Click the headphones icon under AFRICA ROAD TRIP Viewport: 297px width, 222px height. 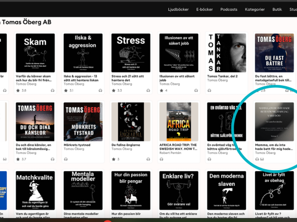[161, 159]
